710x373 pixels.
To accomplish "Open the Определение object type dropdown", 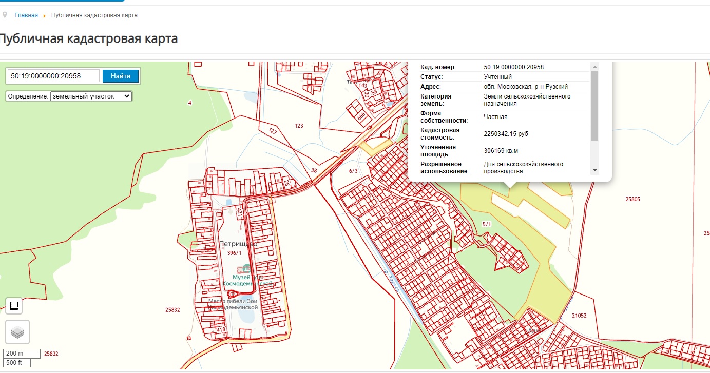I will tap(91, 96).
